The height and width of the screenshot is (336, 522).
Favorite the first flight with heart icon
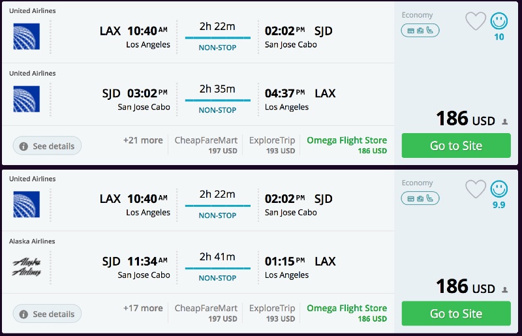[x=476, y=22]
